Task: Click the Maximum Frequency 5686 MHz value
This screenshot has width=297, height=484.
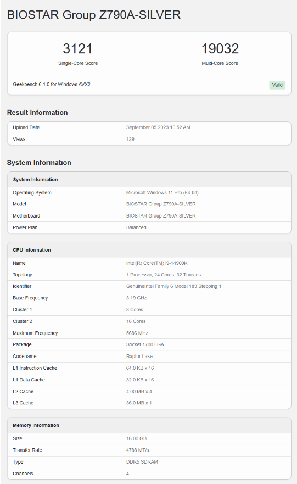Action: [137, 333]
